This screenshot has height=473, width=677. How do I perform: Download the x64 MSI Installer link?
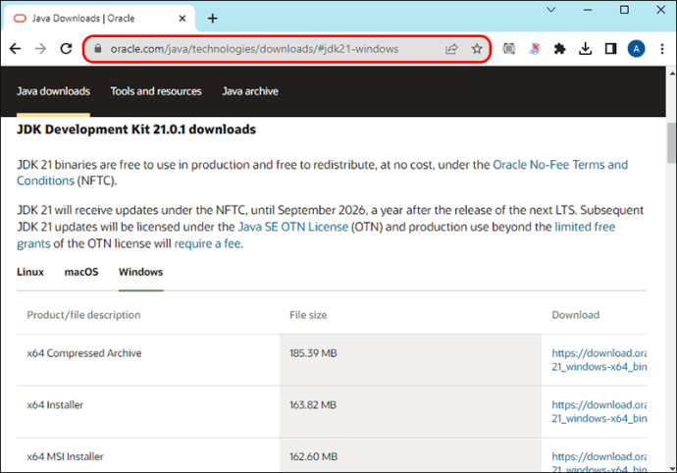[x=599, y=462]
